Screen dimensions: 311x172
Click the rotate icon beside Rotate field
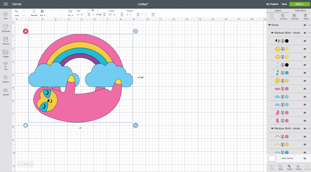pos(110,15)
